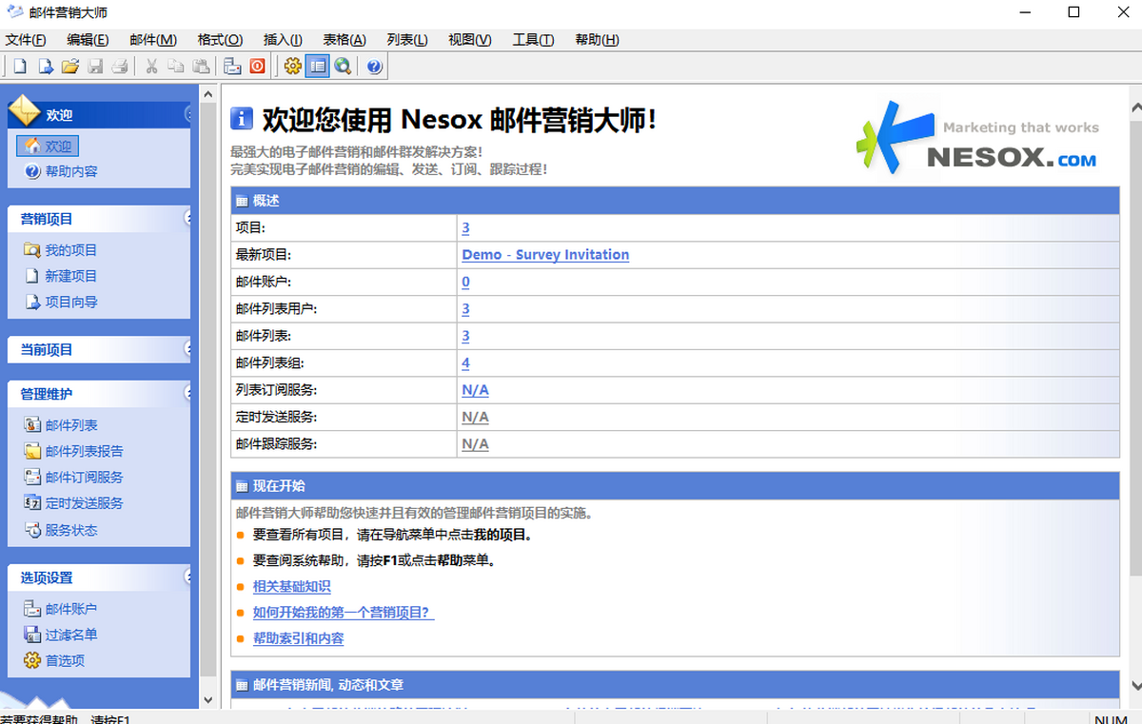Toggle the navigation panel list icon
1142x724 pixels.
click(x=318, y=67)
